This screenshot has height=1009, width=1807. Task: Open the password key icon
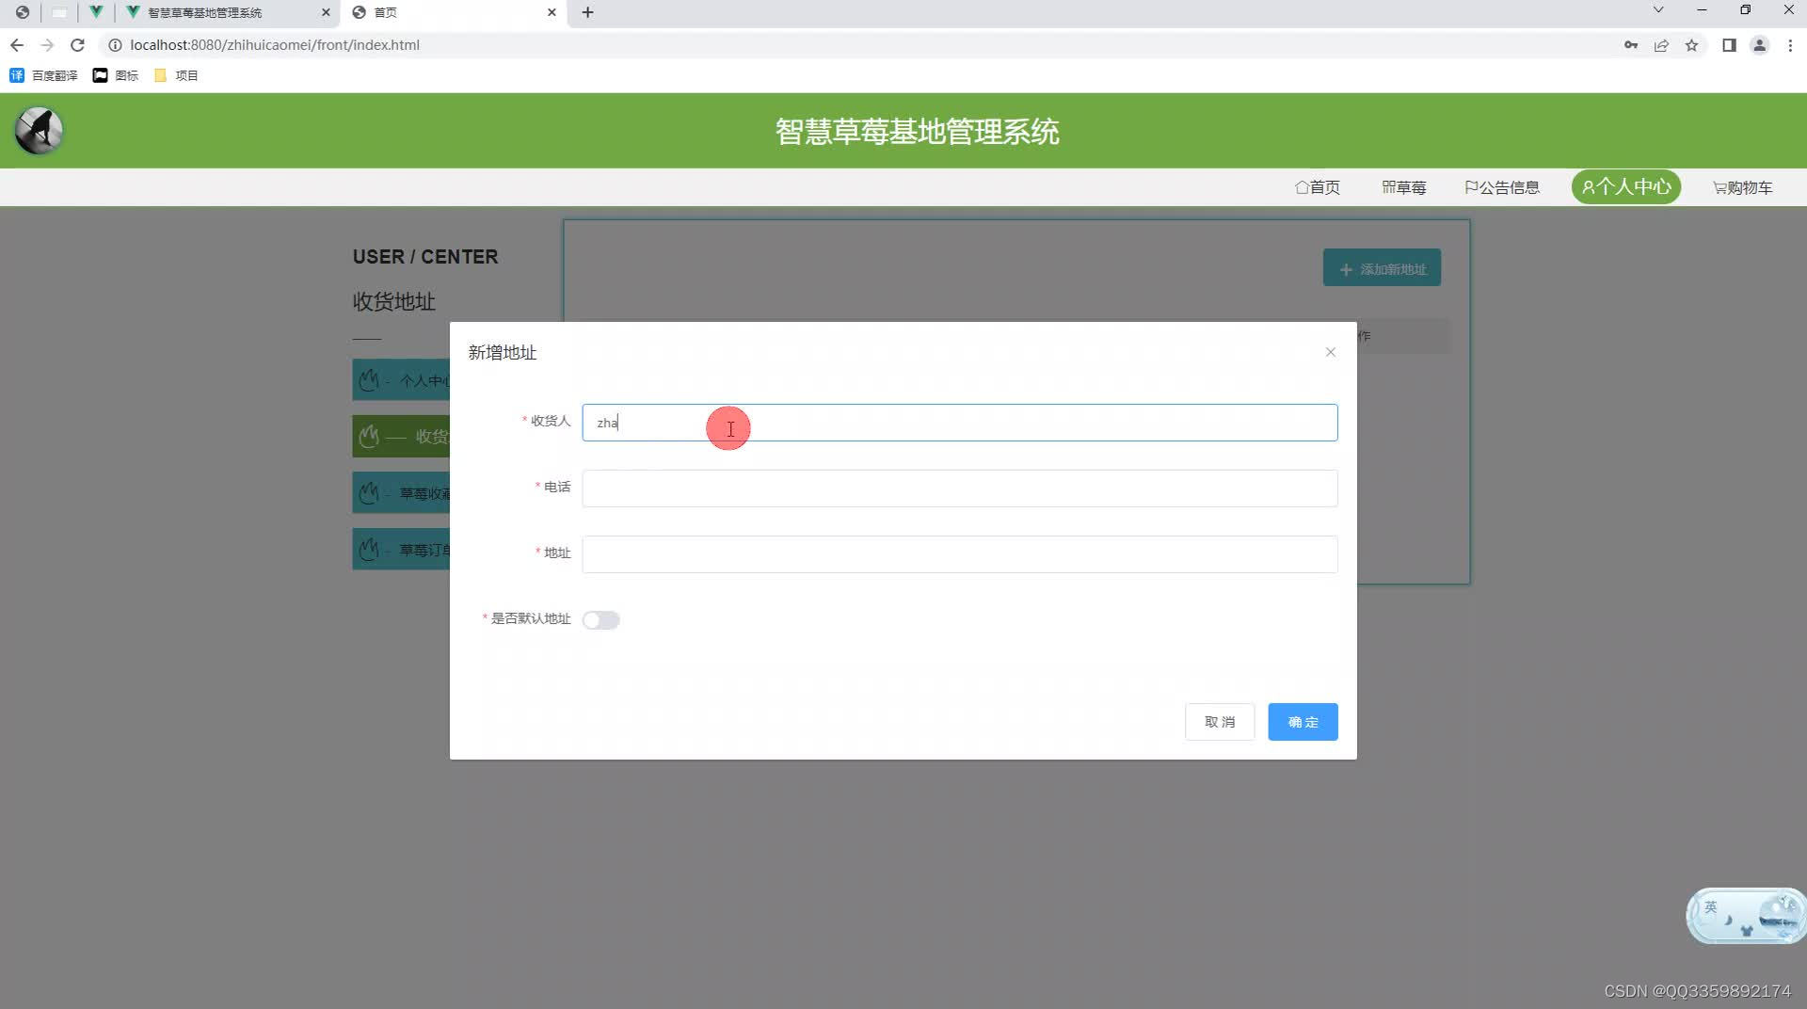coord(1631,45)
